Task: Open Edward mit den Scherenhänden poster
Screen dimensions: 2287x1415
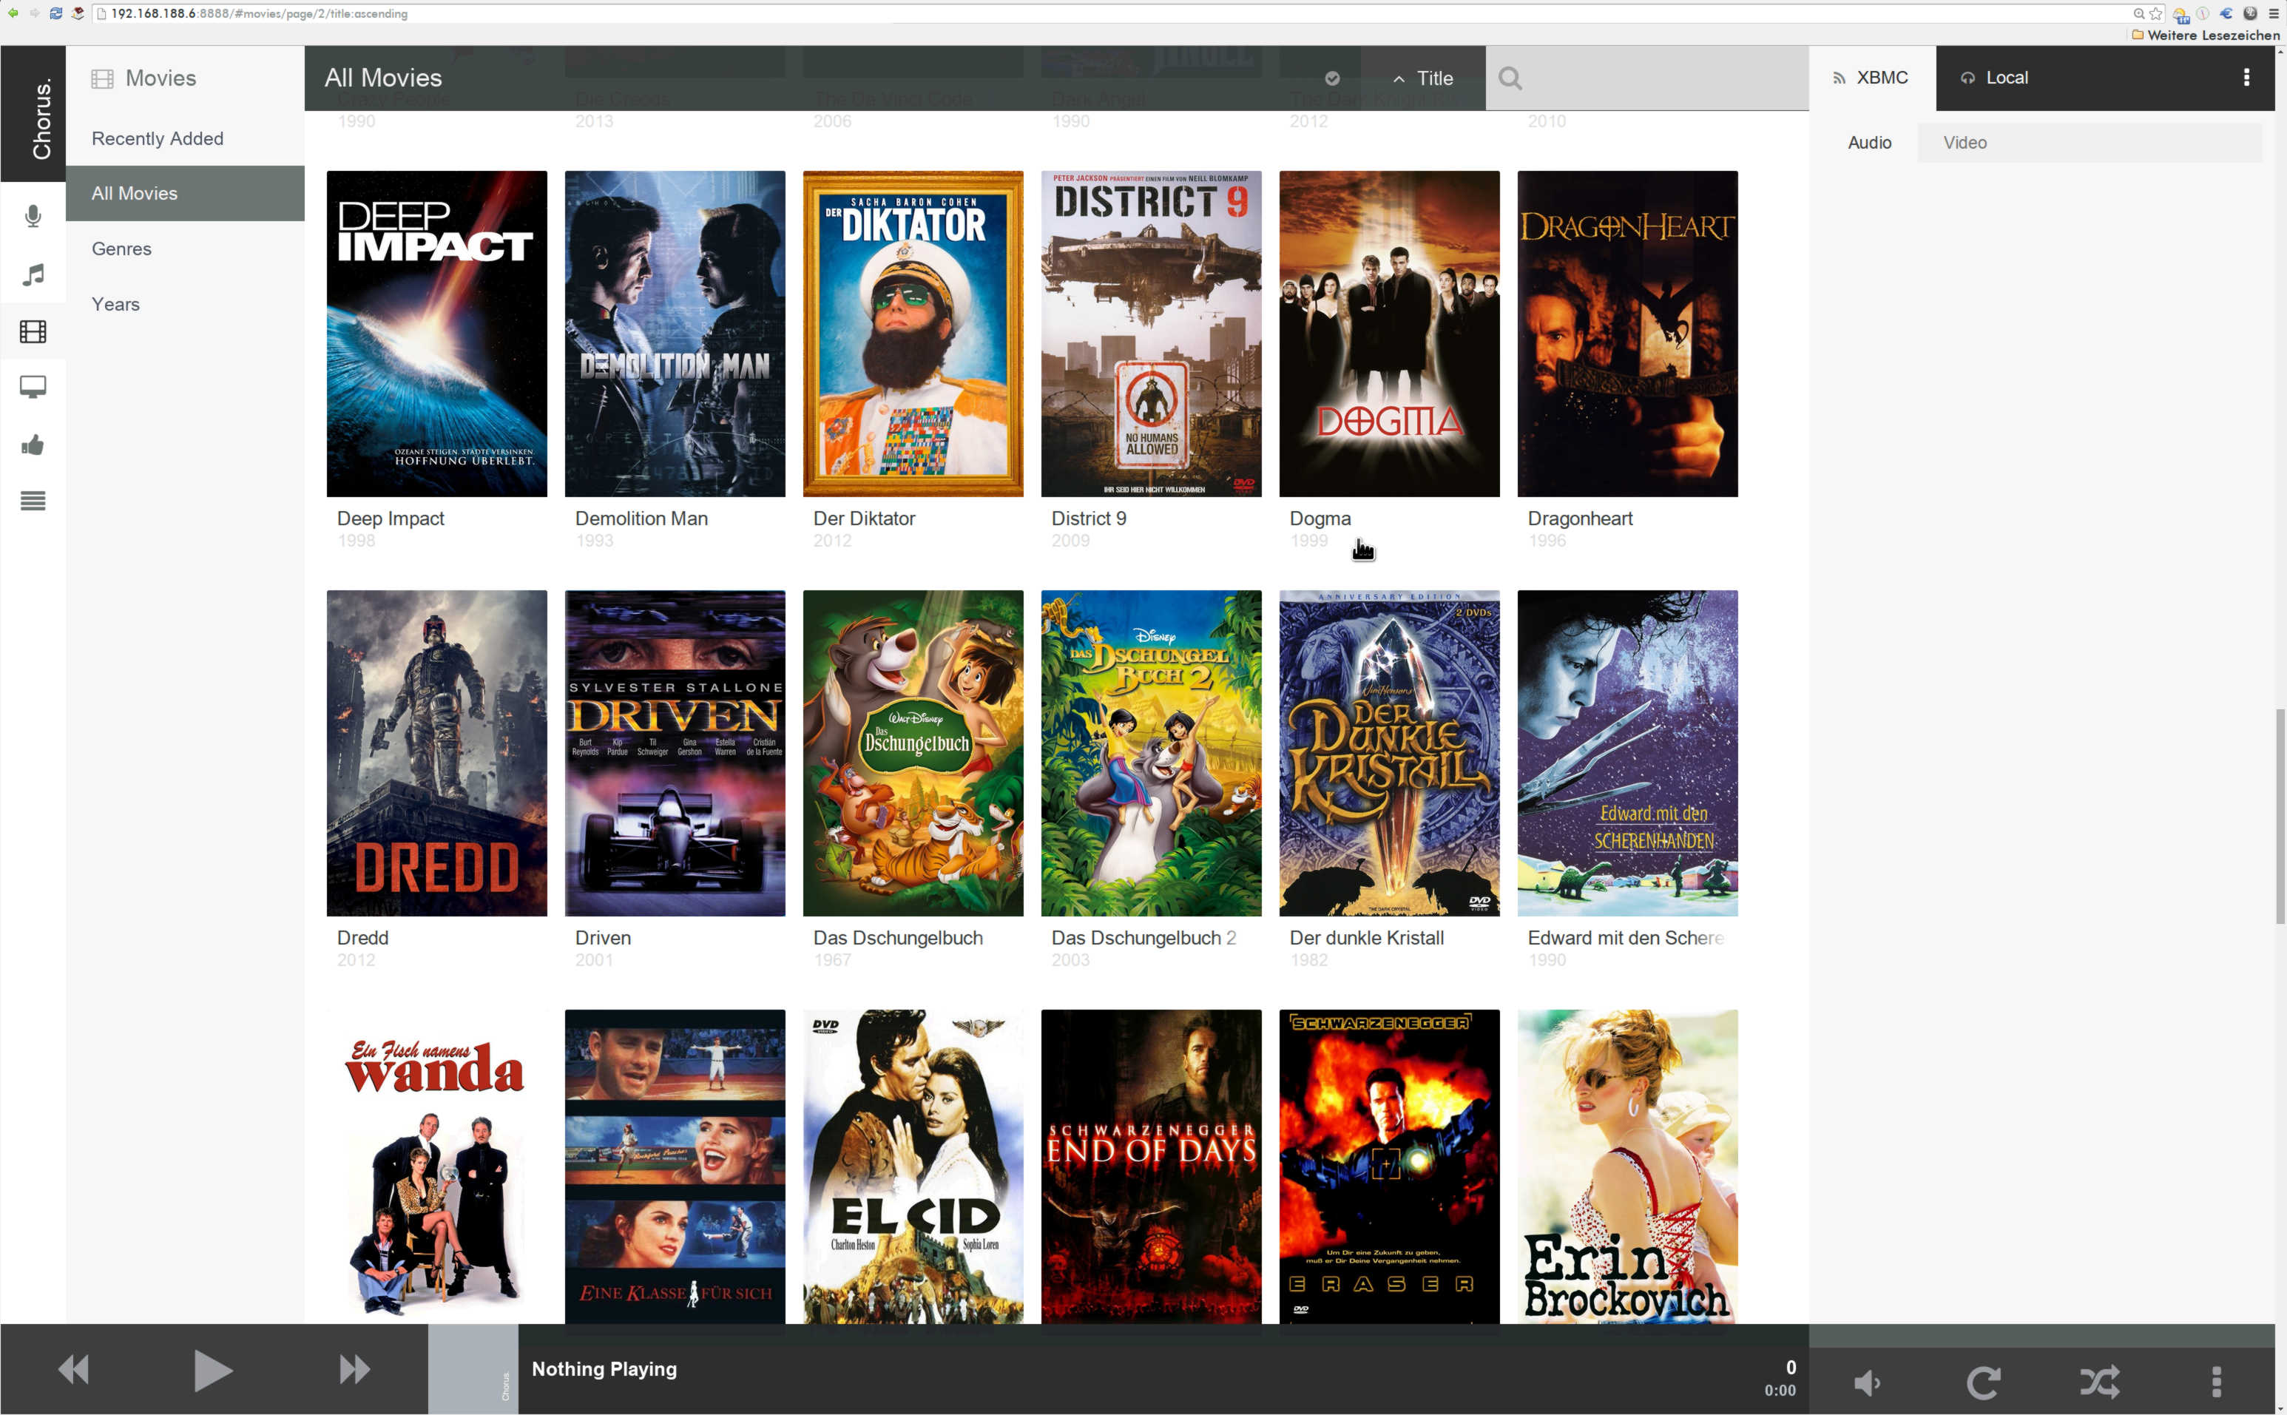Action: (1627, 753)
